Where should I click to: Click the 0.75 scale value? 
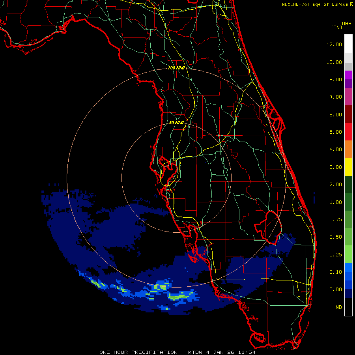tap(335, 220)
